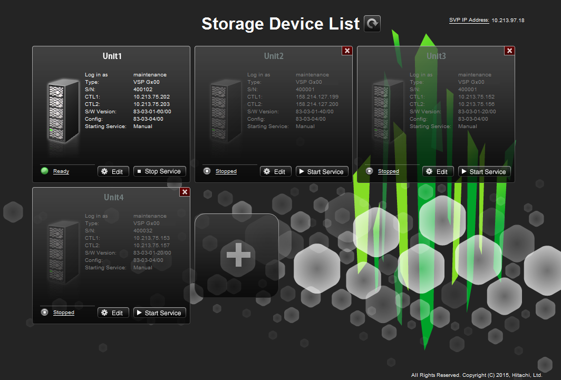Click the Unit2 title
The height and width of the screenshot is (380, 561).
click(x=274, y=56)
